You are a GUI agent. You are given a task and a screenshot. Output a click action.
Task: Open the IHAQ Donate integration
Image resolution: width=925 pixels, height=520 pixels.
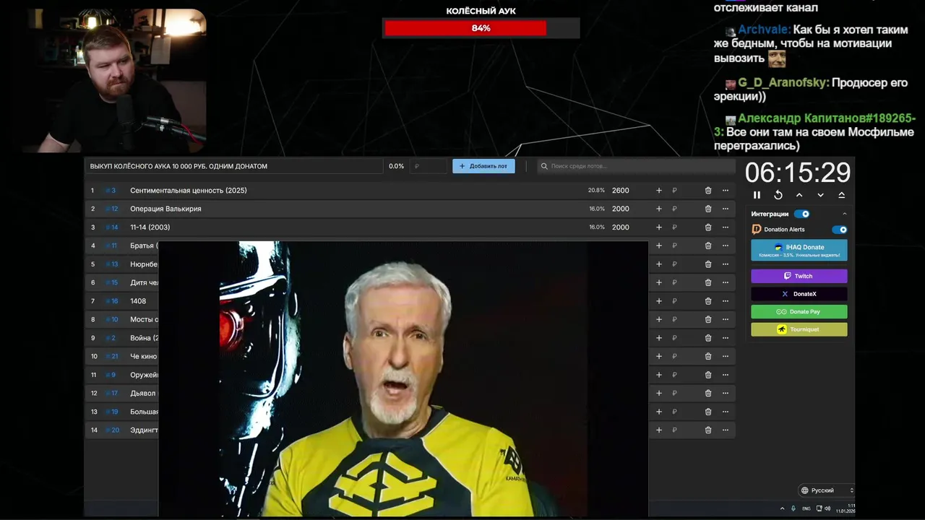[x=799, y=250]
